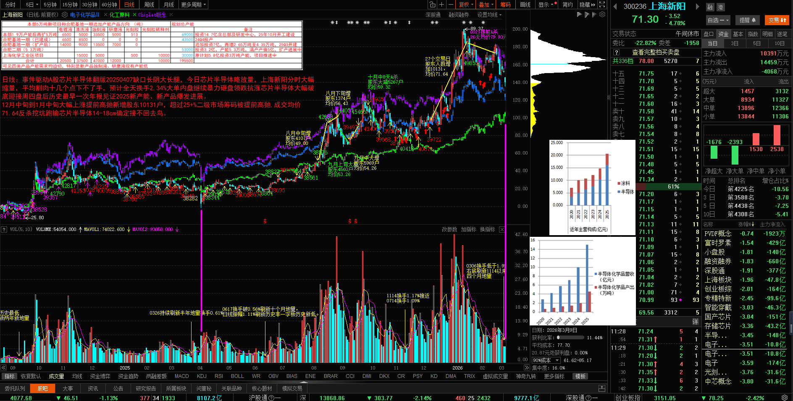Expand the 更多周期 dropdown
793x401 pixels.
click(x=193, y=5)
